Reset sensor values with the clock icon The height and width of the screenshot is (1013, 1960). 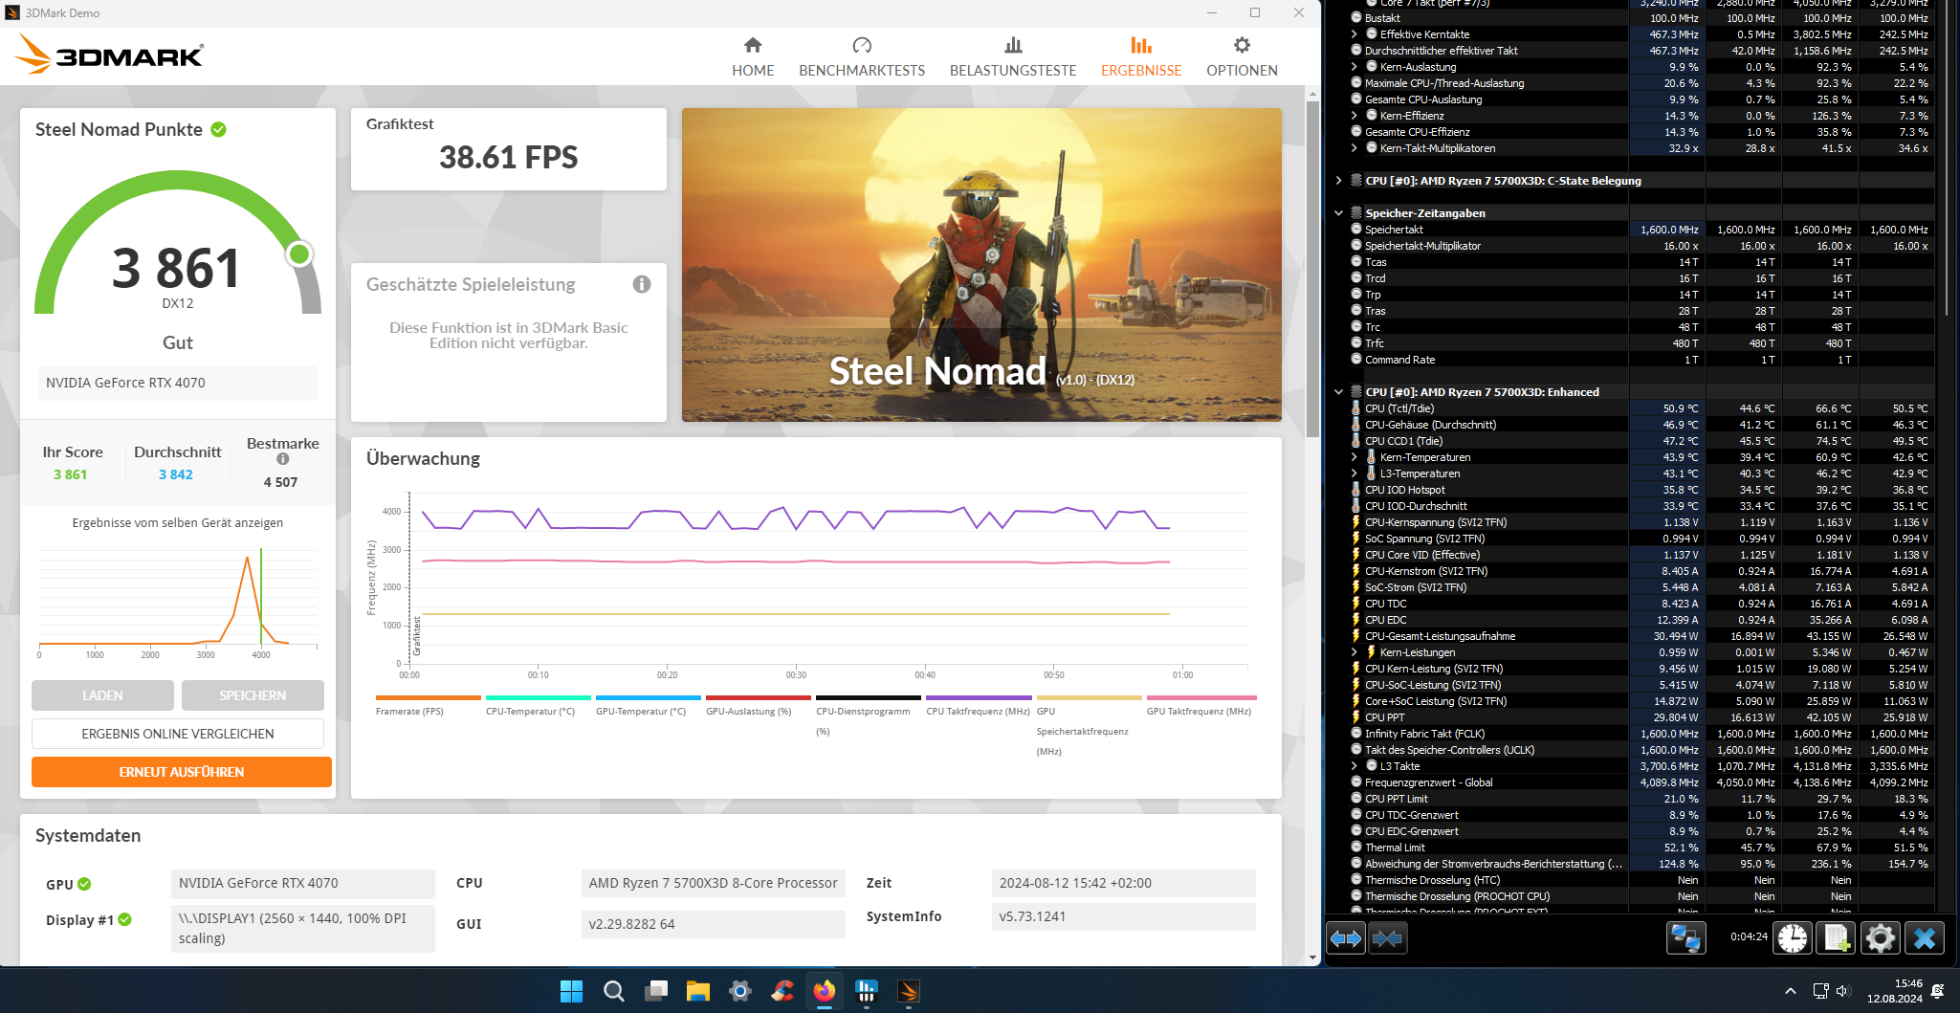click(1793, 938)
